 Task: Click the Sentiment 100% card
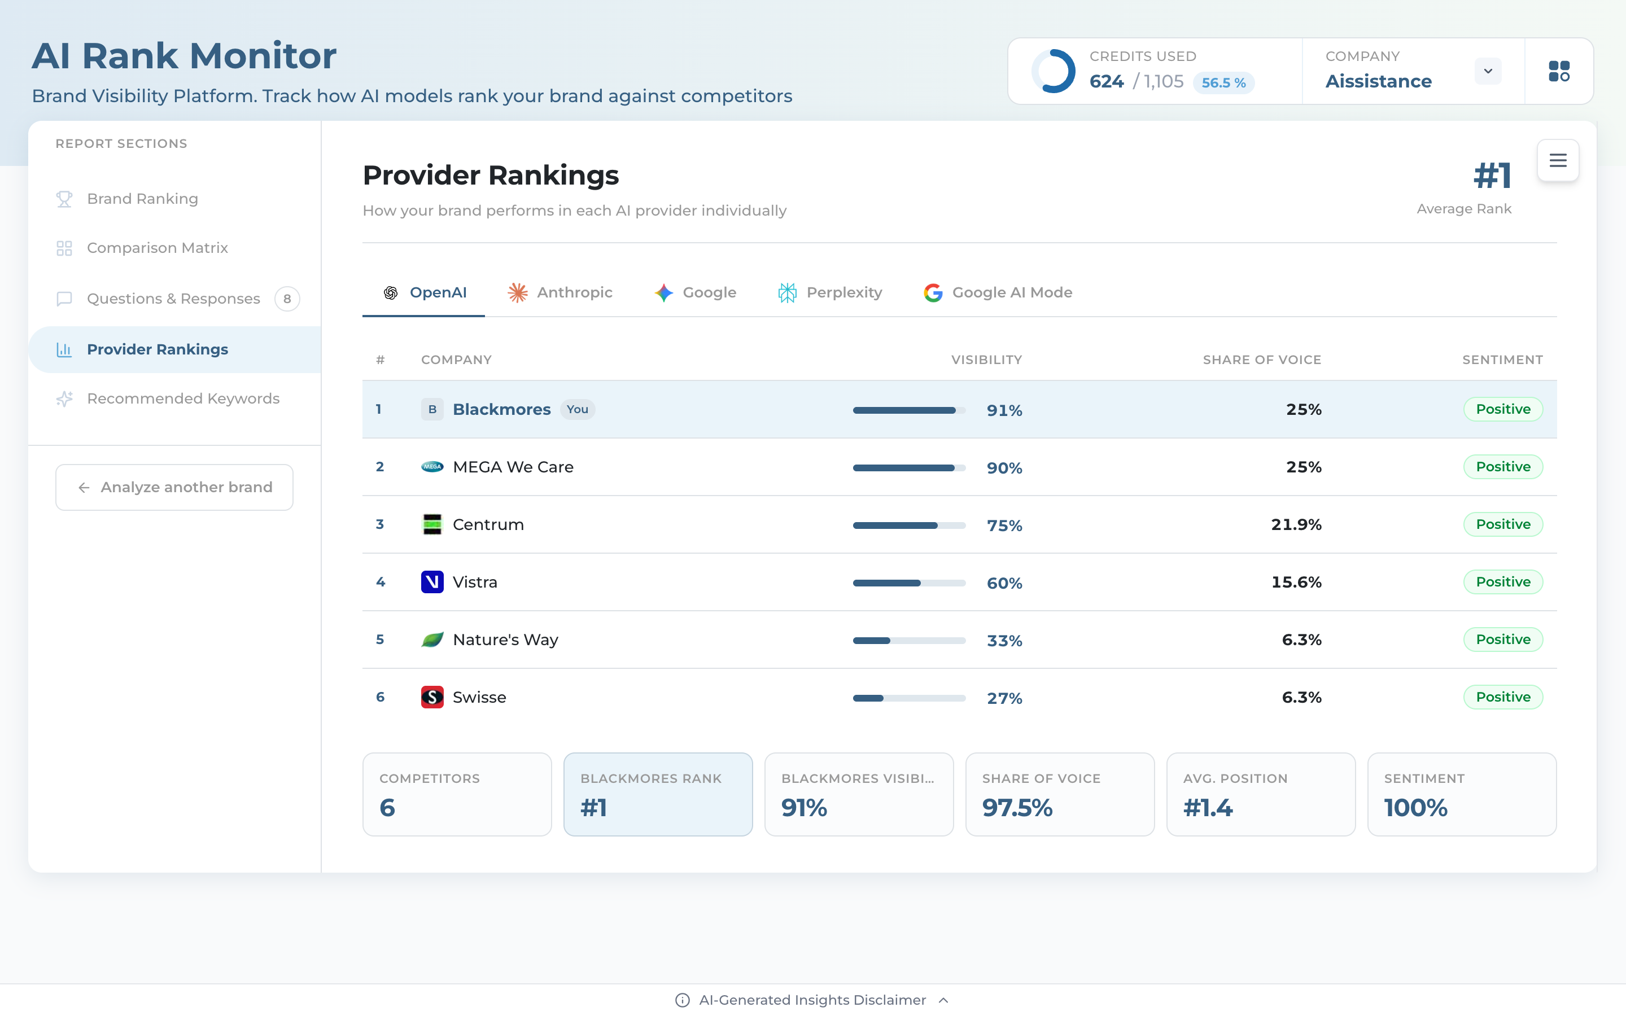(x=1461, y=794)
